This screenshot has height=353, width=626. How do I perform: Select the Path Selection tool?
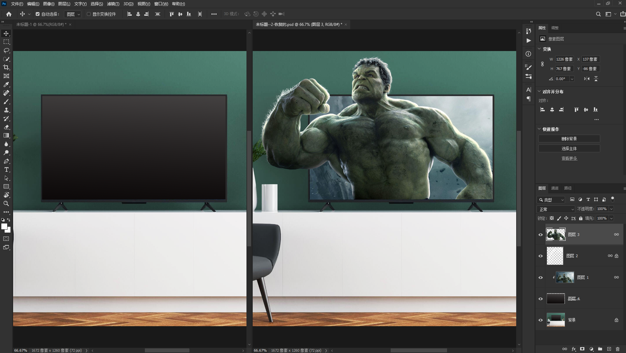[x=6, y=178]
